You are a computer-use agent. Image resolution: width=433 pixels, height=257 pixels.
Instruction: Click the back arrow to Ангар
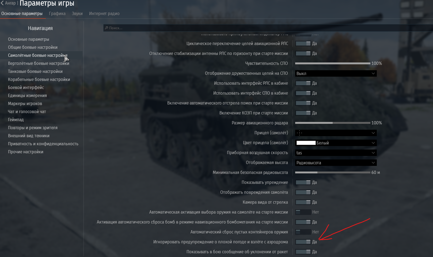[2, 3]
